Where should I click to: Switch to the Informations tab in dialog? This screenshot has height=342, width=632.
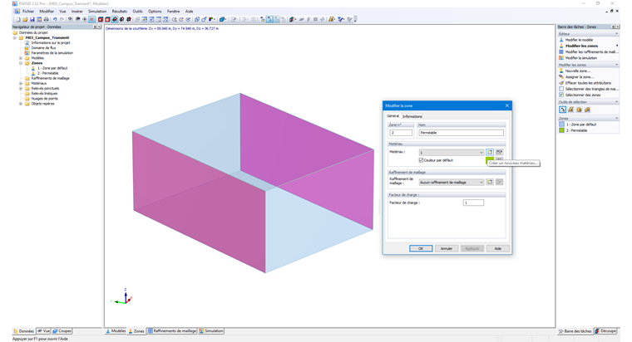tap(412, 116)
